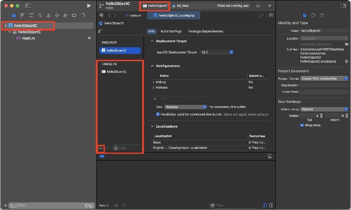Show the console pane toggle
Image resolution: width=351 pixels, height=210 pixels.
click(x=271, y=205)
